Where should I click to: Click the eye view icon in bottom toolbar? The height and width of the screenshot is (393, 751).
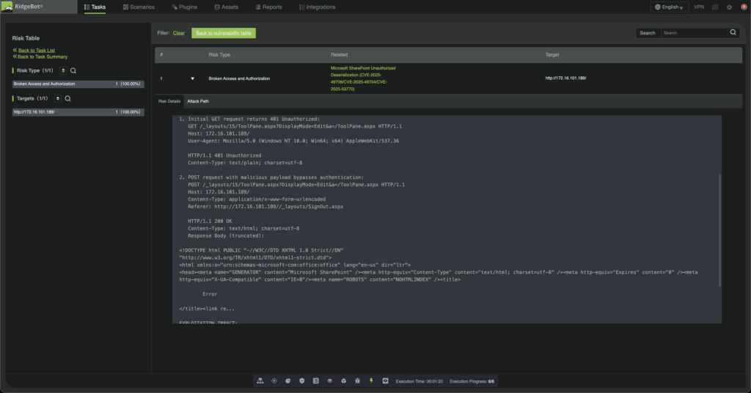pyautogui.click(x=385, y=381)
